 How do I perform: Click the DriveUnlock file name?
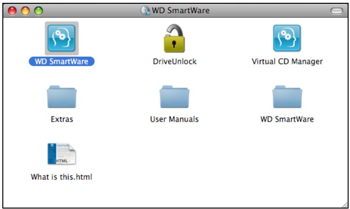[x=175, y=62]
